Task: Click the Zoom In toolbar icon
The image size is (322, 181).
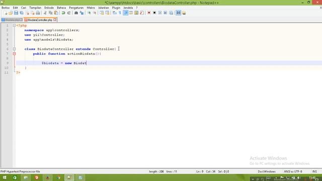Action: pos(89,13)
